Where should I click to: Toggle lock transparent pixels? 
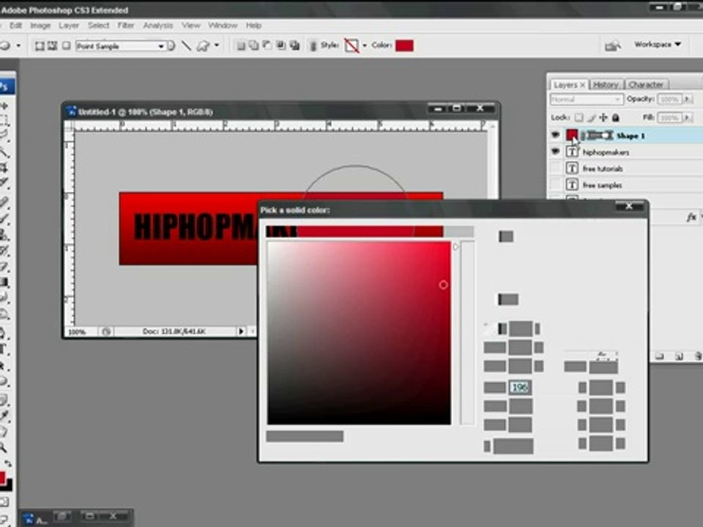tap(579, 117)
